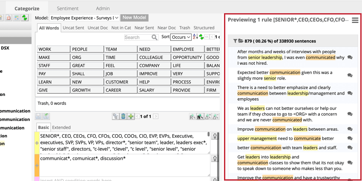Click the A-Z sort order icon
362x181 pixels.
[195, 37]
